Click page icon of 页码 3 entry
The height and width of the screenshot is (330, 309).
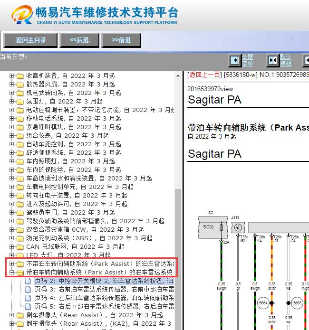click(x=28, y=290)
